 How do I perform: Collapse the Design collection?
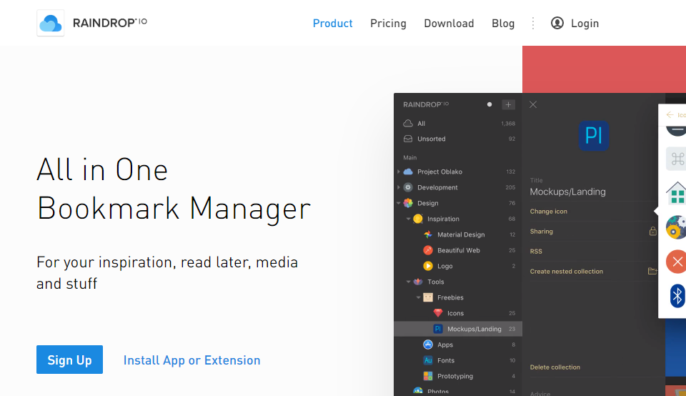point(399,203)
